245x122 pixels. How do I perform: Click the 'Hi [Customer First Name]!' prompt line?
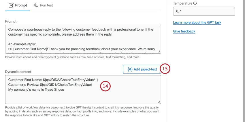pos(80,49)
